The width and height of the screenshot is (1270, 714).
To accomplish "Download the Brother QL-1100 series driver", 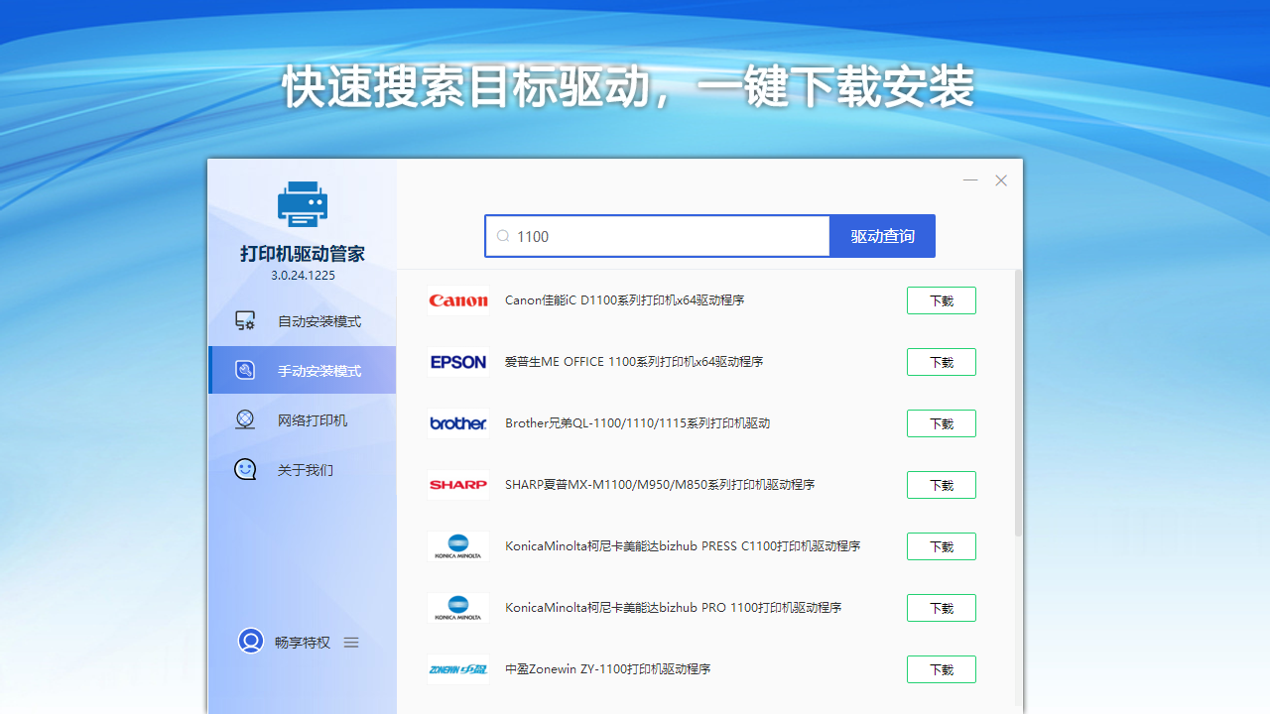I will (x=941, y=423).
